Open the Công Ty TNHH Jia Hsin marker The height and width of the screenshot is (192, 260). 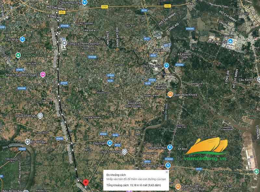[64, 43]
